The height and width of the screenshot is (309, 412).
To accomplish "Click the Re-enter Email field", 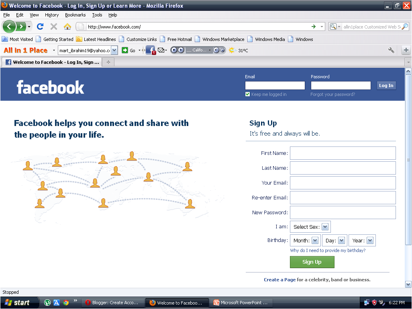I will pos(343,198).
